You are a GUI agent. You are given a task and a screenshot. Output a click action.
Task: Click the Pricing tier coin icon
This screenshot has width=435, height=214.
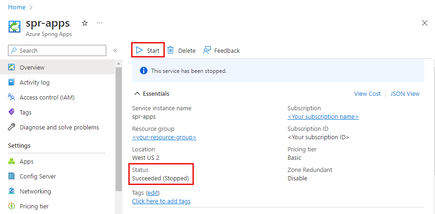tap(11, 206)
